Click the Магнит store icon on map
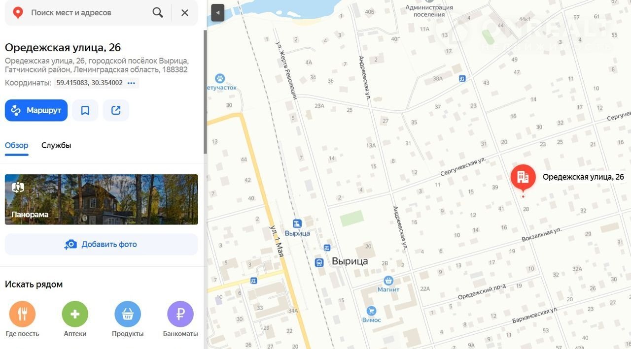The width and height of the screenshot is (631, 349). 388,281
